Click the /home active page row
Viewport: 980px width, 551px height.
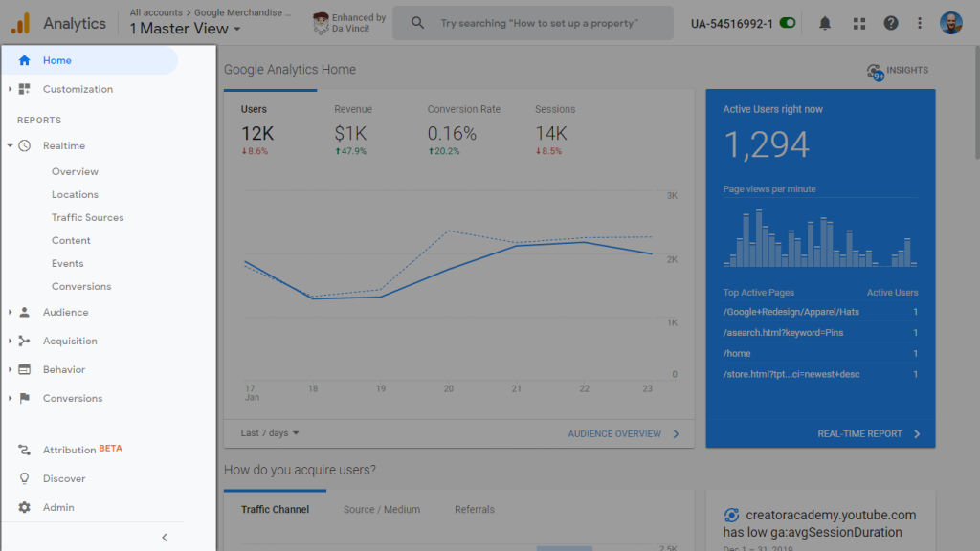(820, 353)
